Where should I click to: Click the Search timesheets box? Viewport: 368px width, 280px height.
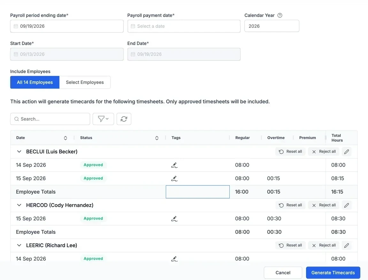pos(50,119)
